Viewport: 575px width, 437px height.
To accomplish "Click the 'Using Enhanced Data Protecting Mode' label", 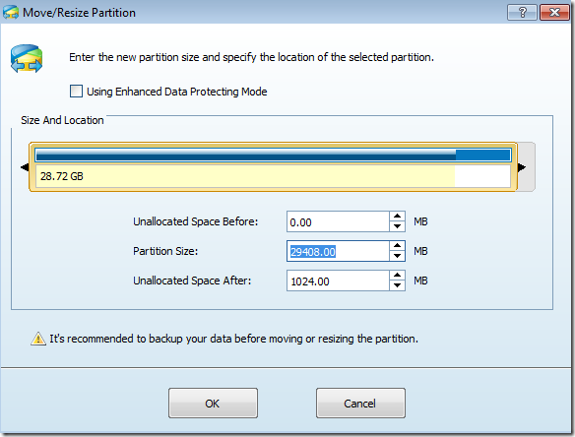I will click(177, 92).
